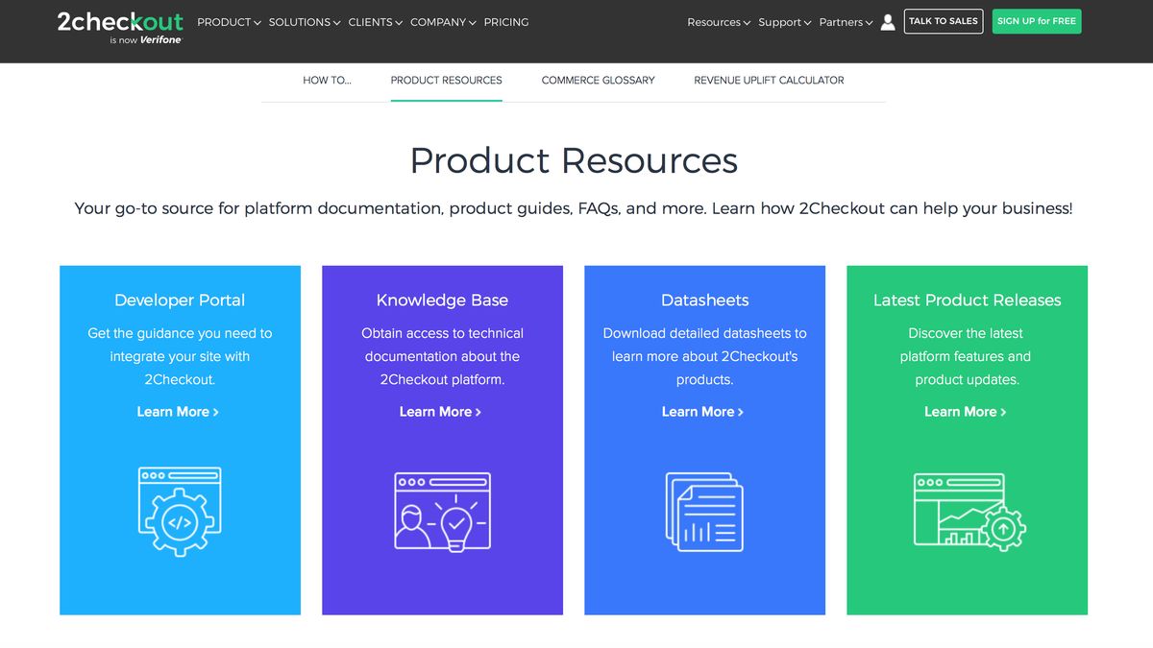This screenshot has height=648, width=1153.
Task: Click the stacked documents icon on Datasheets card
Action: tap(704, 512)
